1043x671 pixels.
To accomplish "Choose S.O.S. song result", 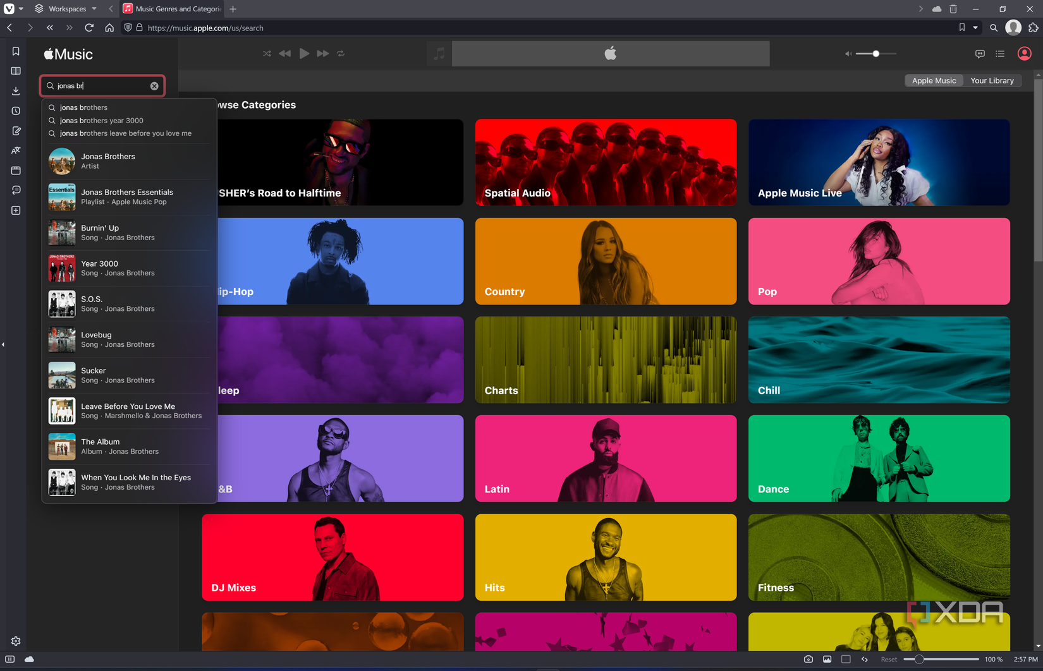I will [129, 304].
